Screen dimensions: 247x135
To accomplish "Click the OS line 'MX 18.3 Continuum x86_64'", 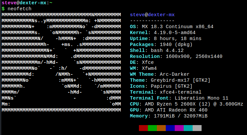I will coord(178,27).
